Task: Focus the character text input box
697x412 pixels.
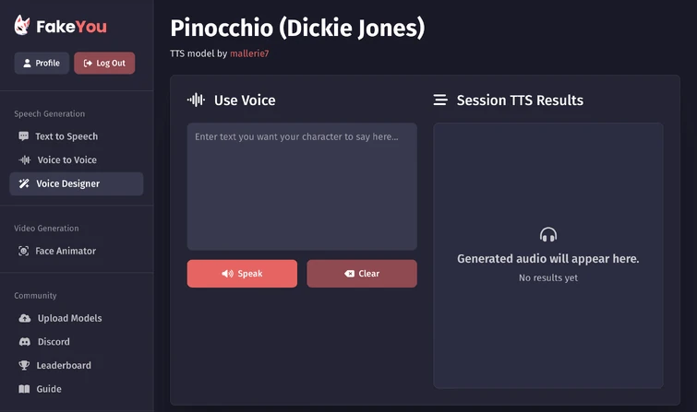Action: point(302,186)
